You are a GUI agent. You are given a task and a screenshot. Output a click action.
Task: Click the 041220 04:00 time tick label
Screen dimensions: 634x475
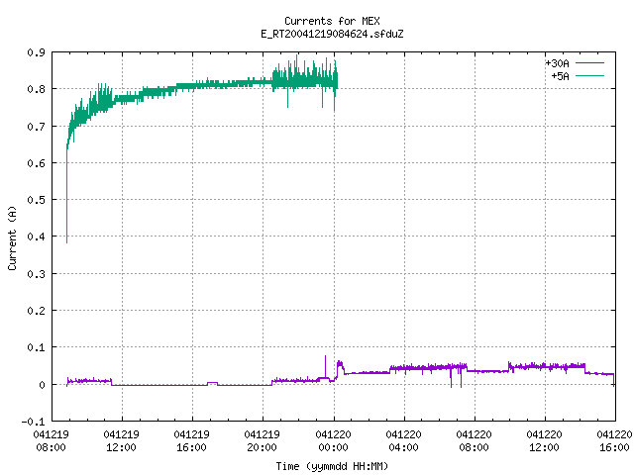click(x=403, y=441)
